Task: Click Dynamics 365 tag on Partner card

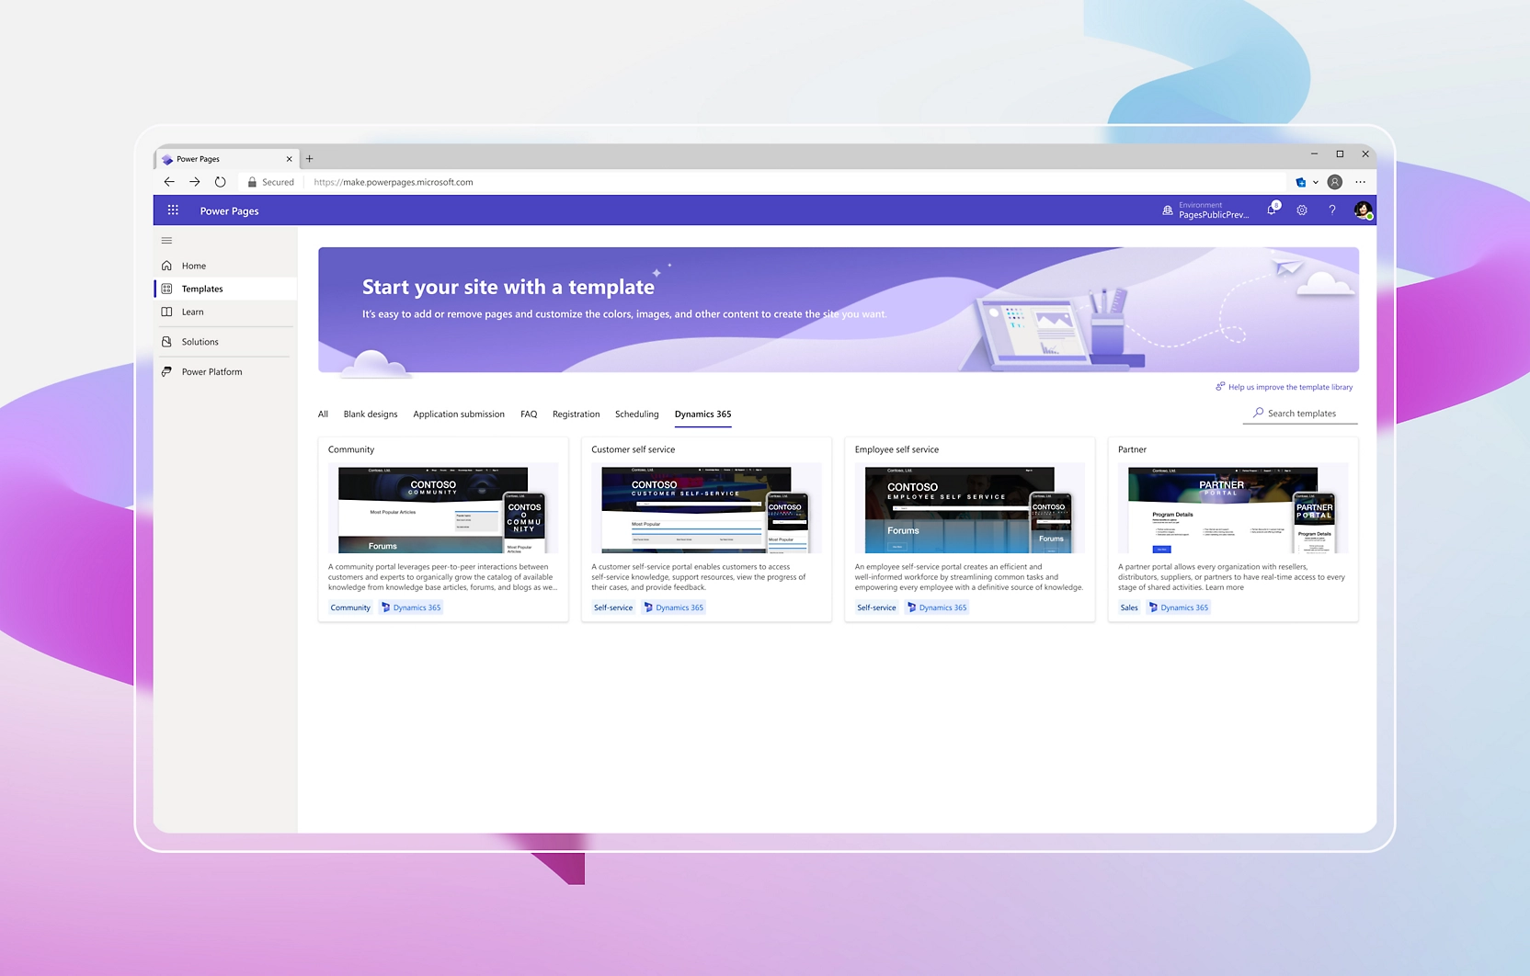Action: tap(1179, 607)
